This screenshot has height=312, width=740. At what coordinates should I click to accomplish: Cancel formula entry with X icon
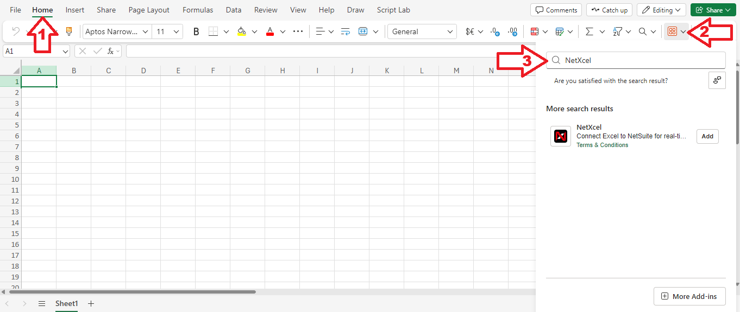[x=82, y=51]
